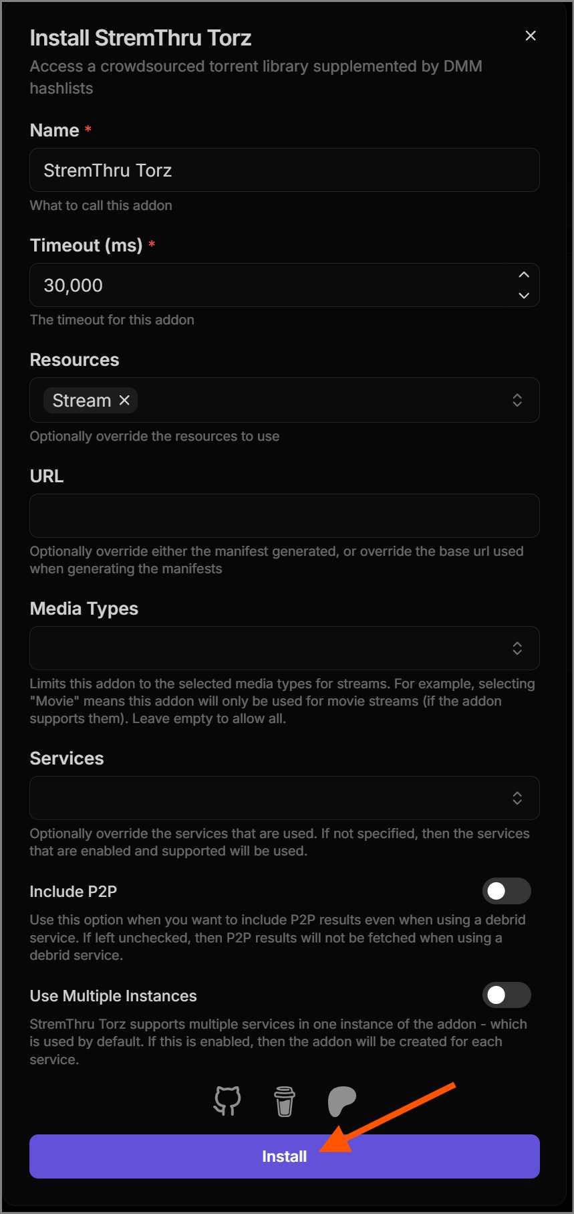Click the Include P2P label text
Viewport: 574px width, 1214px height.
[74, 892]
